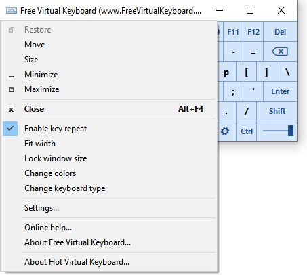Open Change keyboard type

tap(109, 188)
